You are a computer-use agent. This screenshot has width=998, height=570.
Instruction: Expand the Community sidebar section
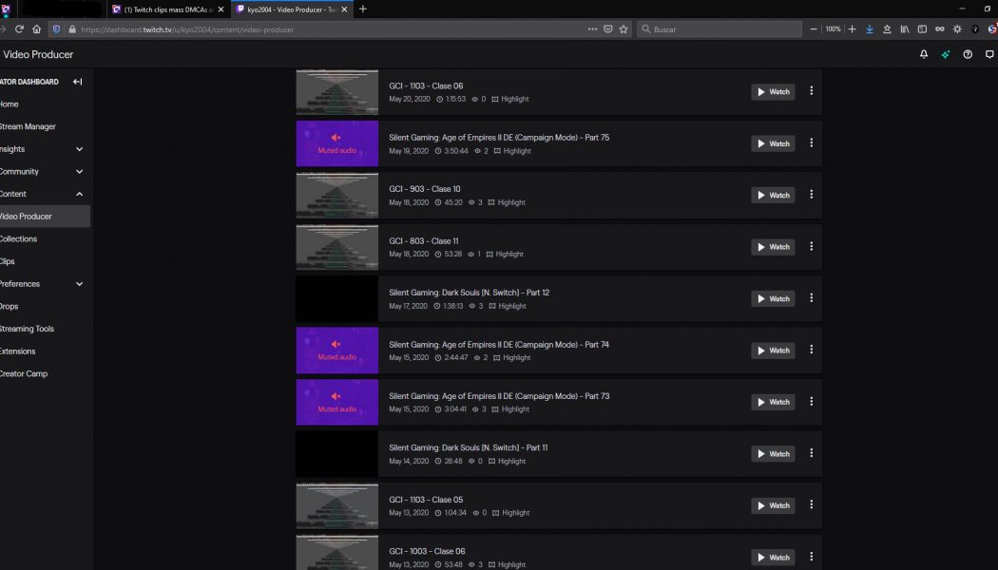tap(80, 171)
